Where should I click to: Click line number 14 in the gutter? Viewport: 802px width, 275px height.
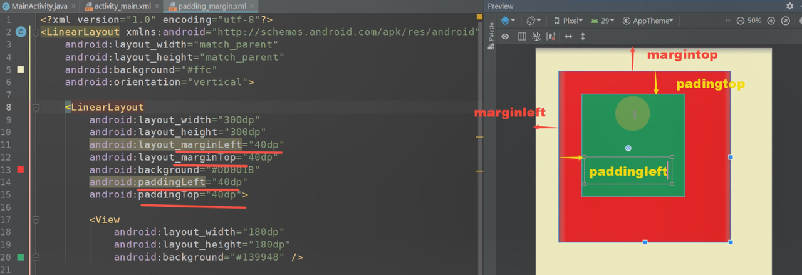(6, 182)
